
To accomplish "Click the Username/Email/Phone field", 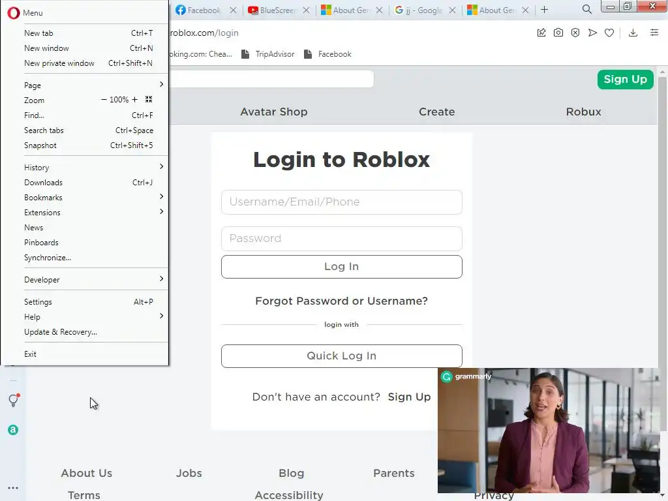I will [342, 202].
